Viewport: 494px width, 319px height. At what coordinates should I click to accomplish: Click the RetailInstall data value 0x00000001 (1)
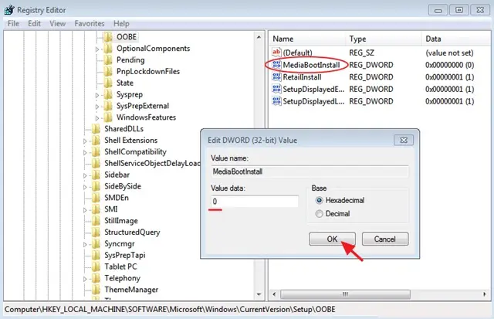449,77
